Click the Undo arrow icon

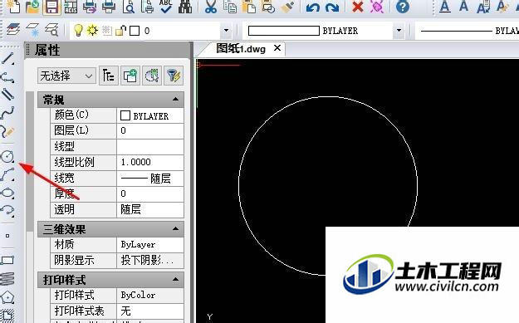[x=312, y=7]
